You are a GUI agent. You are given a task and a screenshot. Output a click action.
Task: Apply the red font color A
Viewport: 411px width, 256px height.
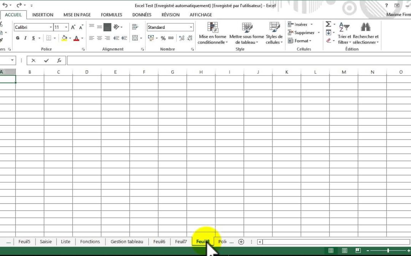(x=76, y=38)
